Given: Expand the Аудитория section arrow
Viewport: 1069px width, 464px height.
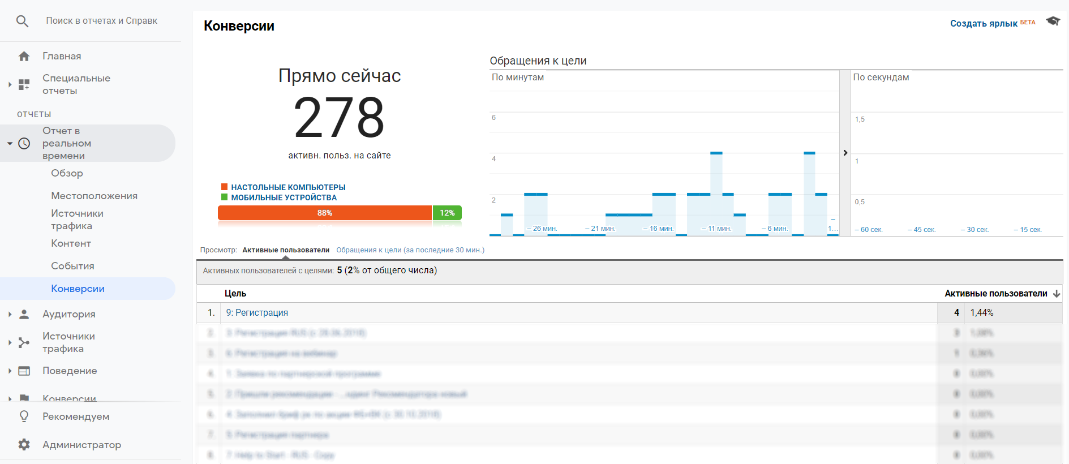Looking at the screenshot, I should (10, 314).
